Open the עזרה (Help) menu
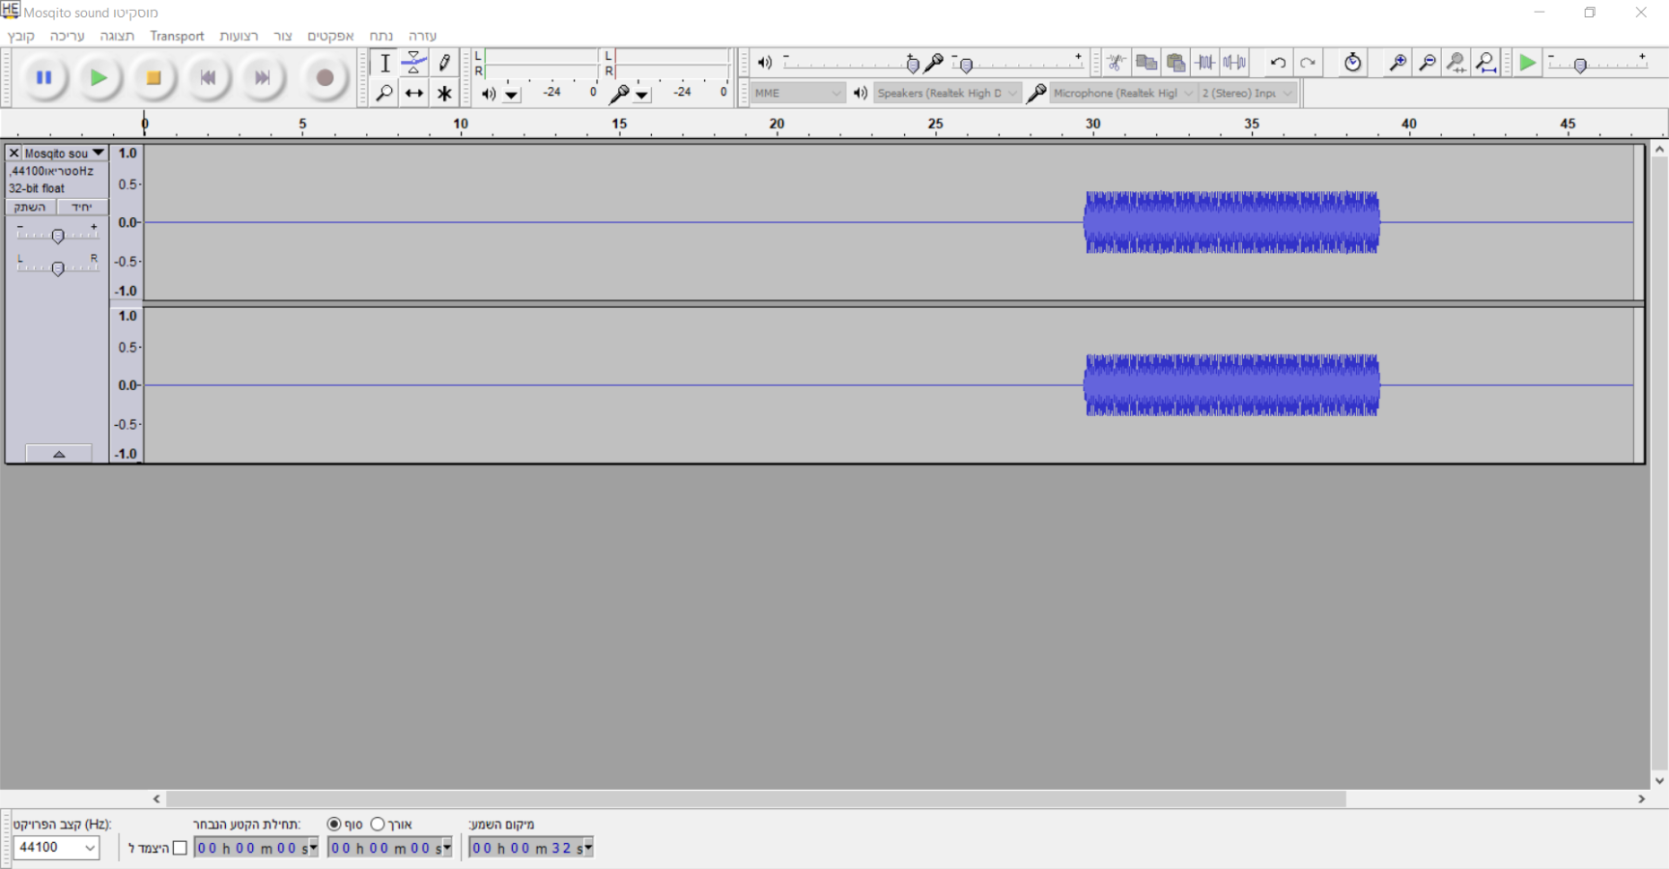This screenshot has width=1669, height=869. click(x=422, y=36)
